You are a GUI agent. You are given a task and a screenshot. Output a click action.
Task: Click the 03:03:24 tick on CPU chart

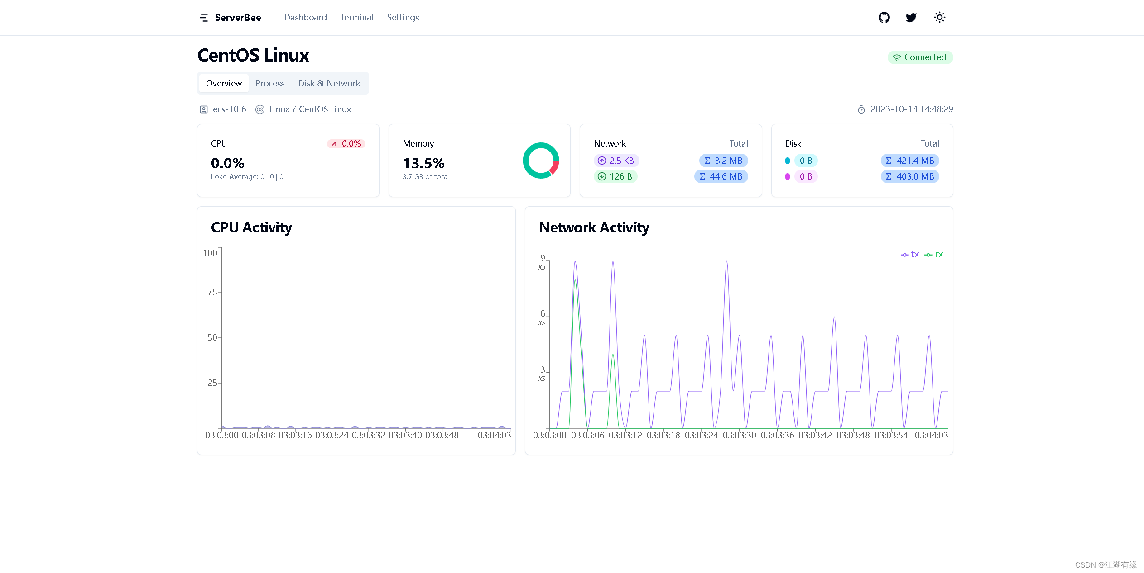(332, 435)
